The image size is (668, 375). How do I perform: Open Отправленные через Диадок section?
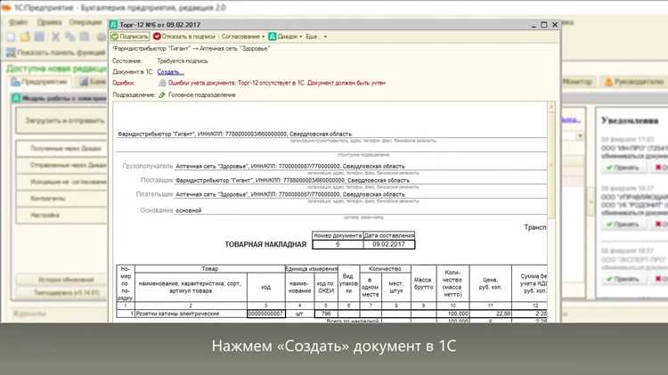click(61, 165)
